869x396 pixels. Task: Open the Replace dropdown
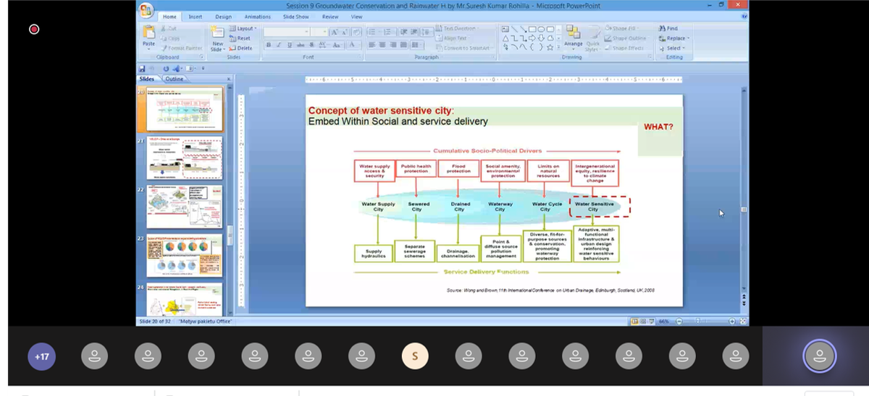click(673, 38)
